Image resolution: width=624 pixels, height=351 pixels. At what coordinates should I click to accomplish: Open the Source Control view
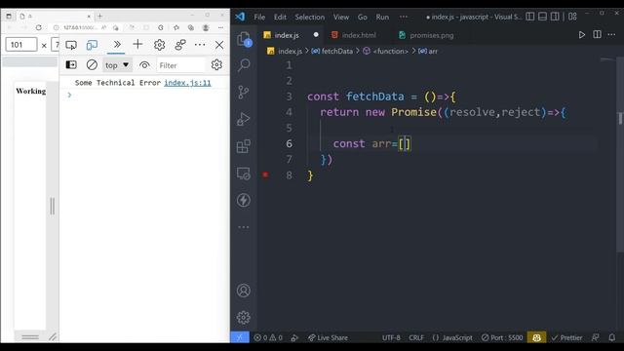pyautogui.click(x=244, y=93)
